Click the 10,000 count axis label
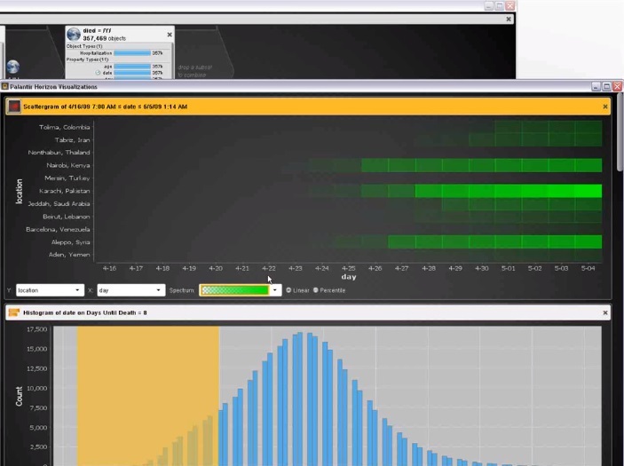The width and height of the screenshot is (624, 466). coord(36,388)
